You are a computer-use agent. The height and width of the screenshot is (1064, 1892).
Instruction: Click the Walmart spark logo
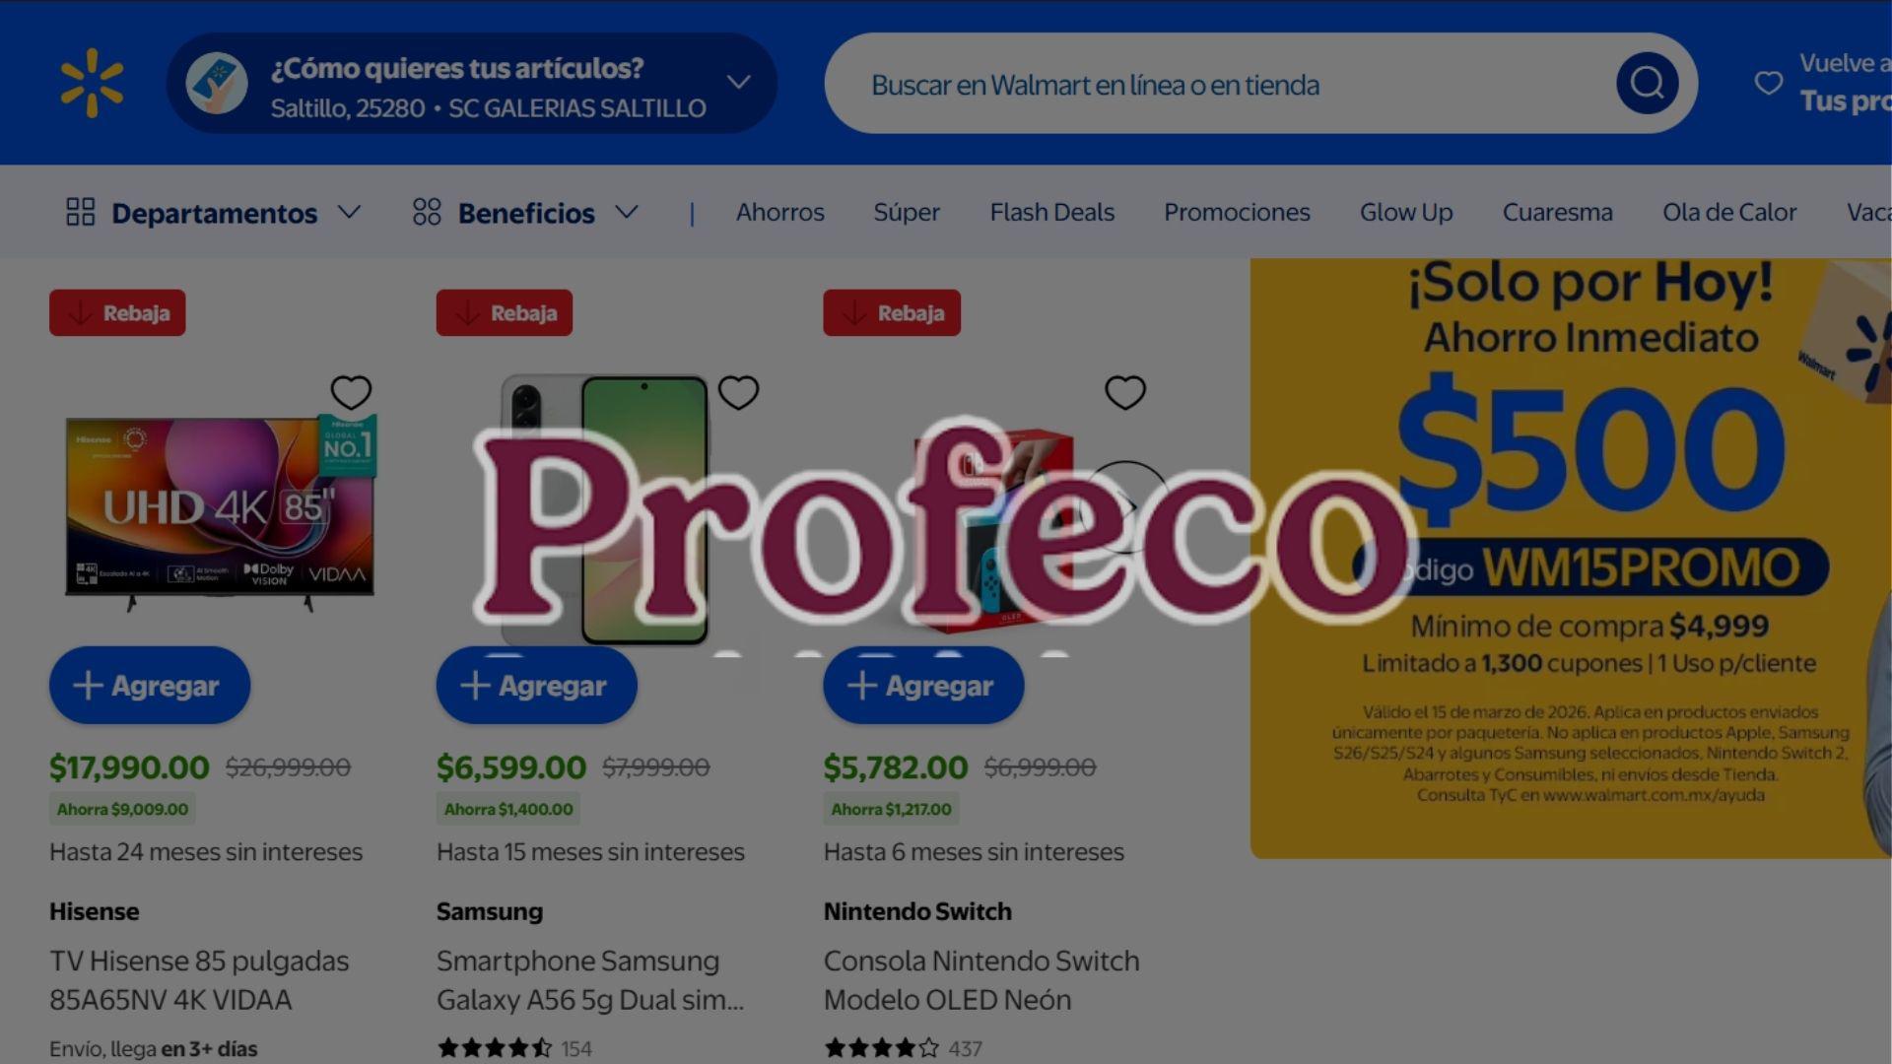click(x=92, y=83)
